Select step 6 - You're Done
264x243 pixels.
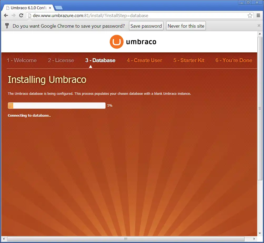[x=234, y=60]
